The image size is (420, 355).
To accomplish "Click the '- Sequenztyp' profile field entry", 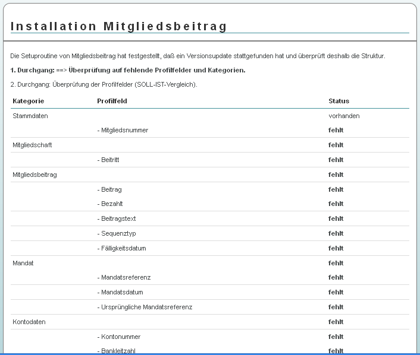I will coord(117,233).
